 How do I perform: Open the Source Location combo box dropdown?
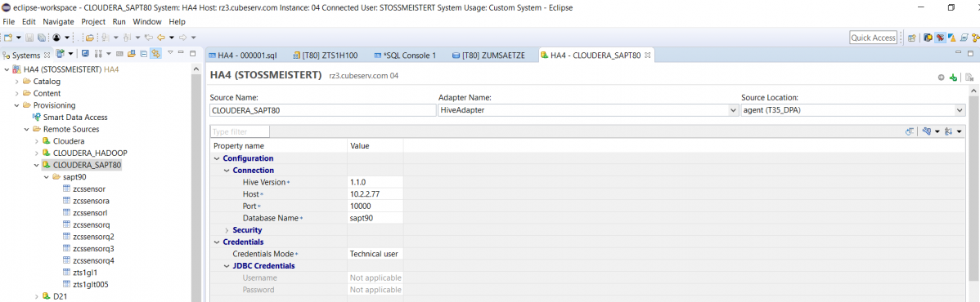[x=960, y=110]
